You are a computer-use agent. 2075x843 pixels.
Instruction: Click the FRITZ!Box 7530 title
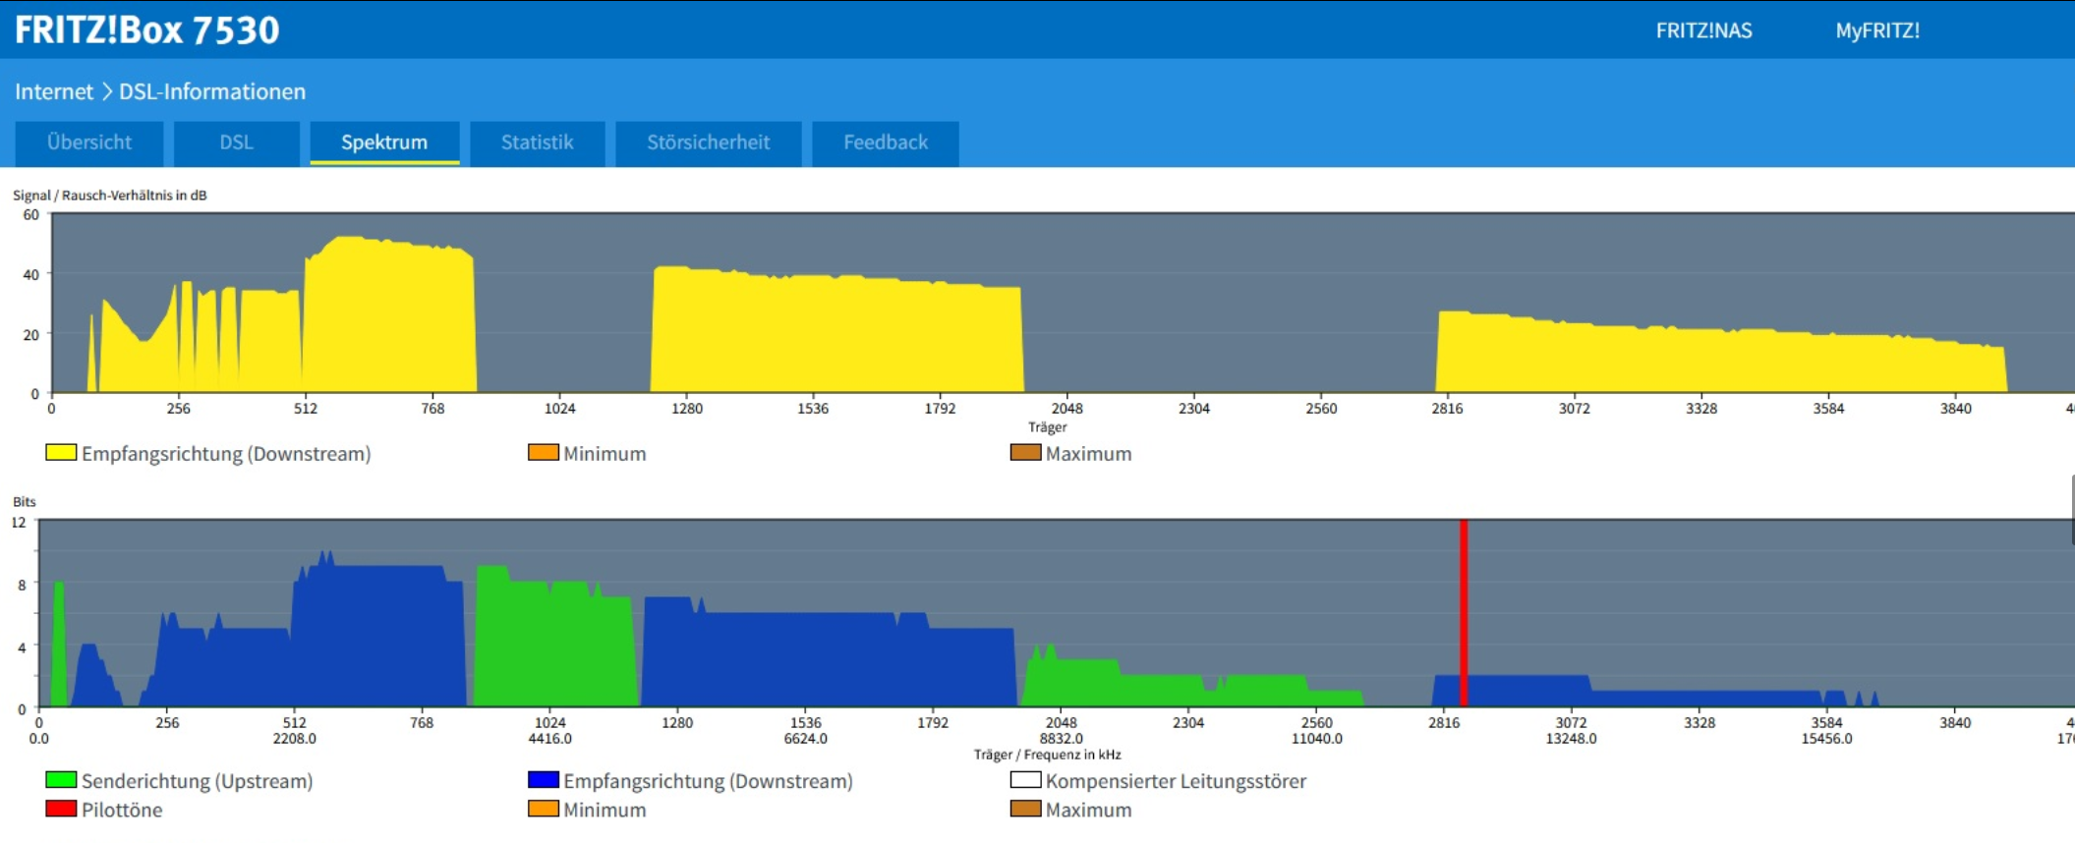click(147, 30)
